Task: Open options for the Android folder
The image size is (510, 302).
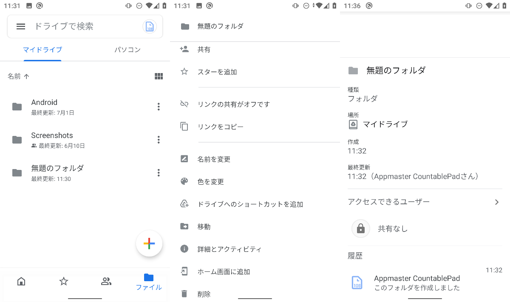Action: point(158,107)
